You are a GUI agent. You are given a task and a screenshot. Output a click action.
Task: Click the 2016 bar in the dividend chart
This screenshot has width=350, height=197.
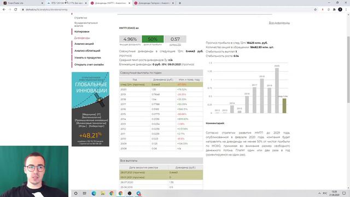247,105
